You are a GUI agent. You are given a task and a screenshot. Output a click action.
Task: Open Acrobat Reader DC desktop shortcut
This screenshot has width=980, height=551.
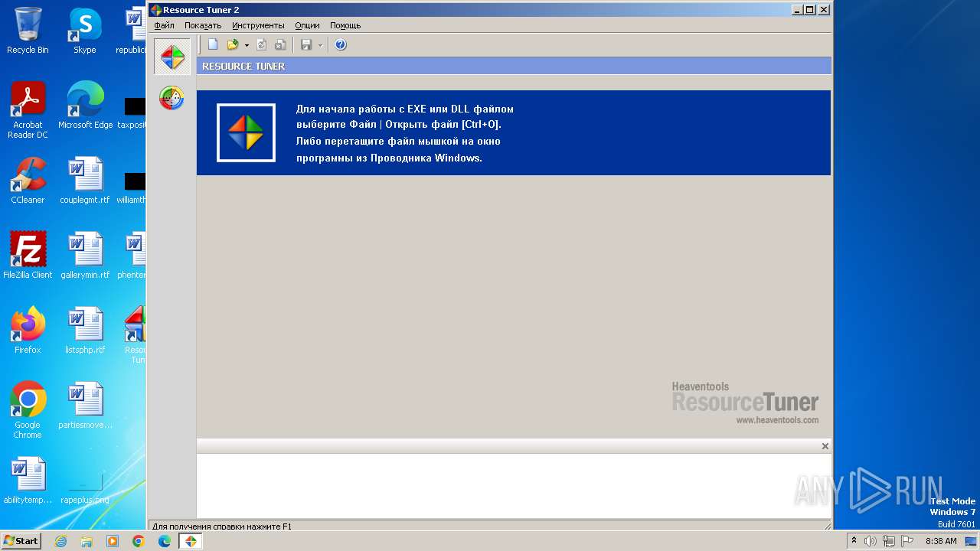28,110
